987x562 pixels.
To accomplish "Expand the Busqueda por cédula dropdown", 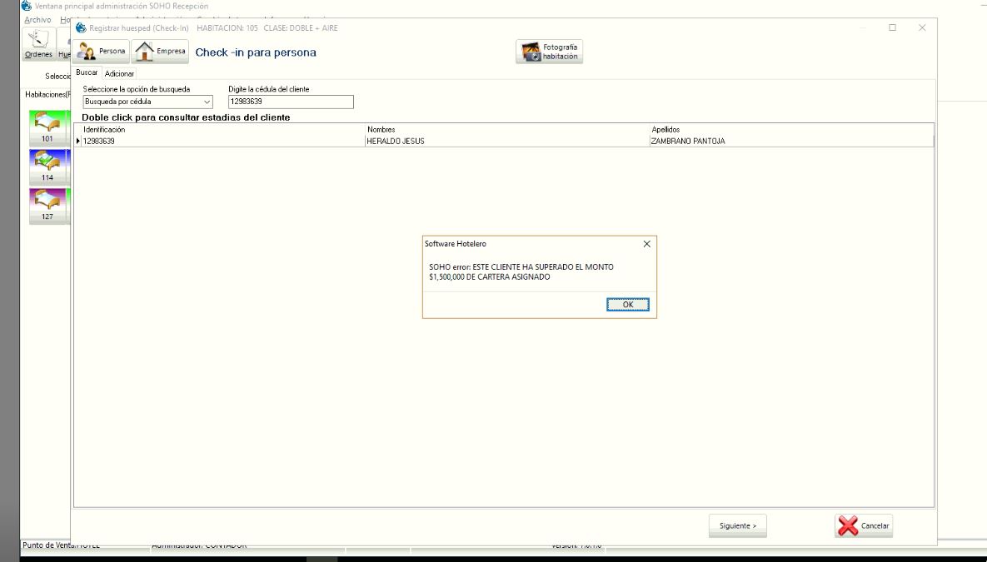I will tap(207, 102).
